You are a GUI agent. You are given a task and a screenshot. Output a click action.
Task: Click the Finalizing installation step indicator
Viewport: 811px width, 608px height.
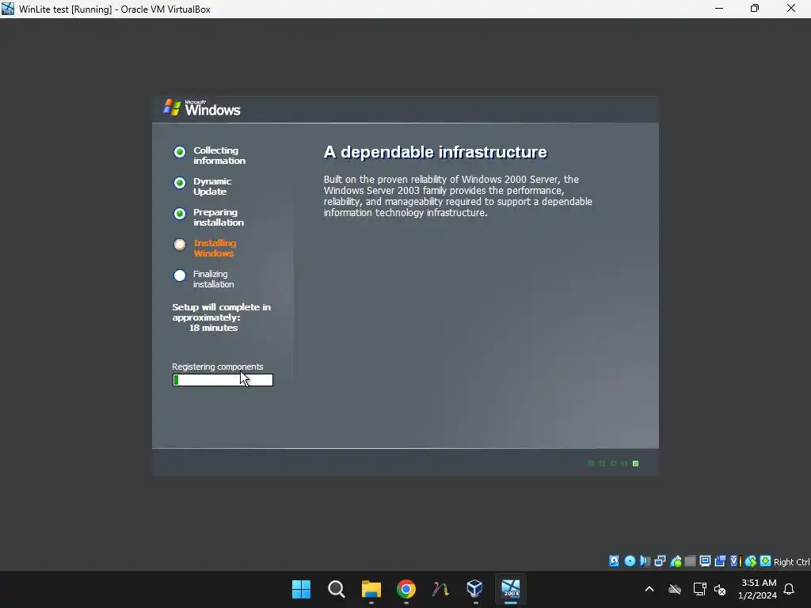pos(180,275)
